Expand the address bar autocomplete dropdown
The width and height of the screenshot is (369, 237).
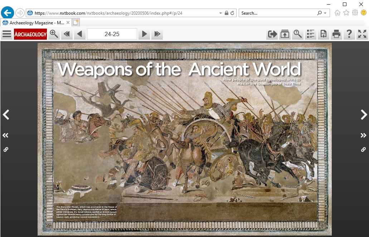(220, 13)
